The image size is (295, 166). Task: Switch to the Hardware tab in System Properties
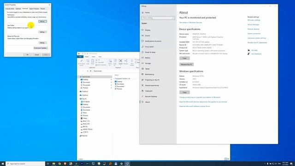coord(18,9)
